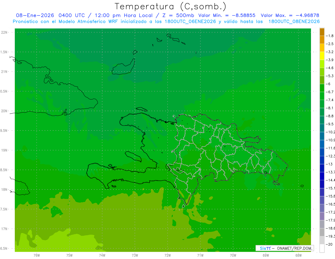This screenshot has height=259, width=335.
Task: Click the -20 colorbar value
Action: pyautogui.click(x=329, y=244)
